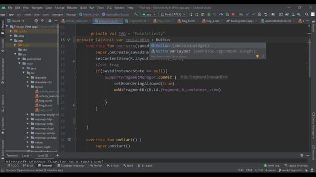Open the Event Log
Viewport: 316px width, 177px height.
(x=272, y=166)
